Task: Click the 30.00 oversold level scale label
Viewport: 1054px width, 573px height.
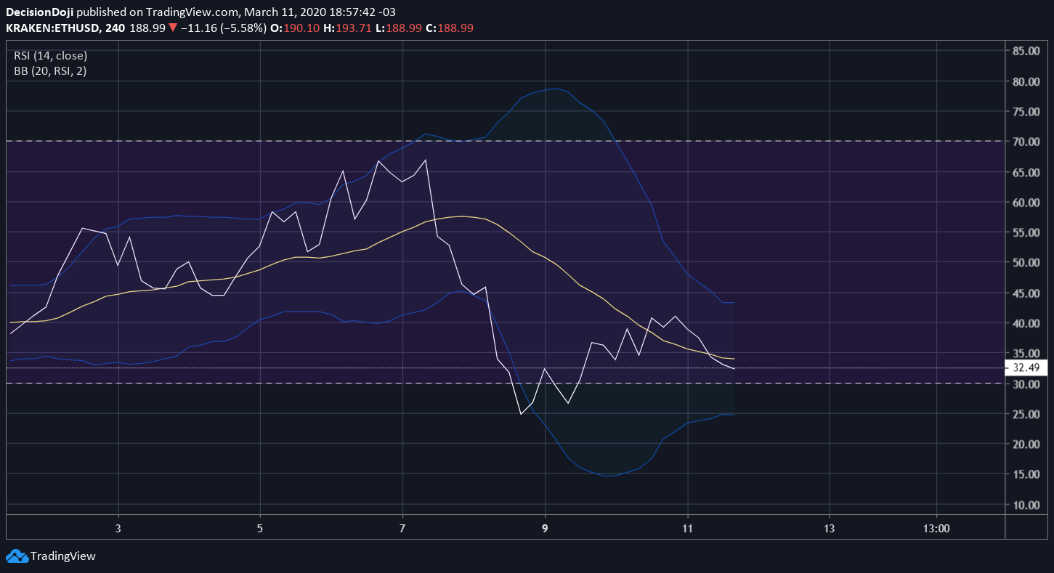Action: [x=1025, y=383]
